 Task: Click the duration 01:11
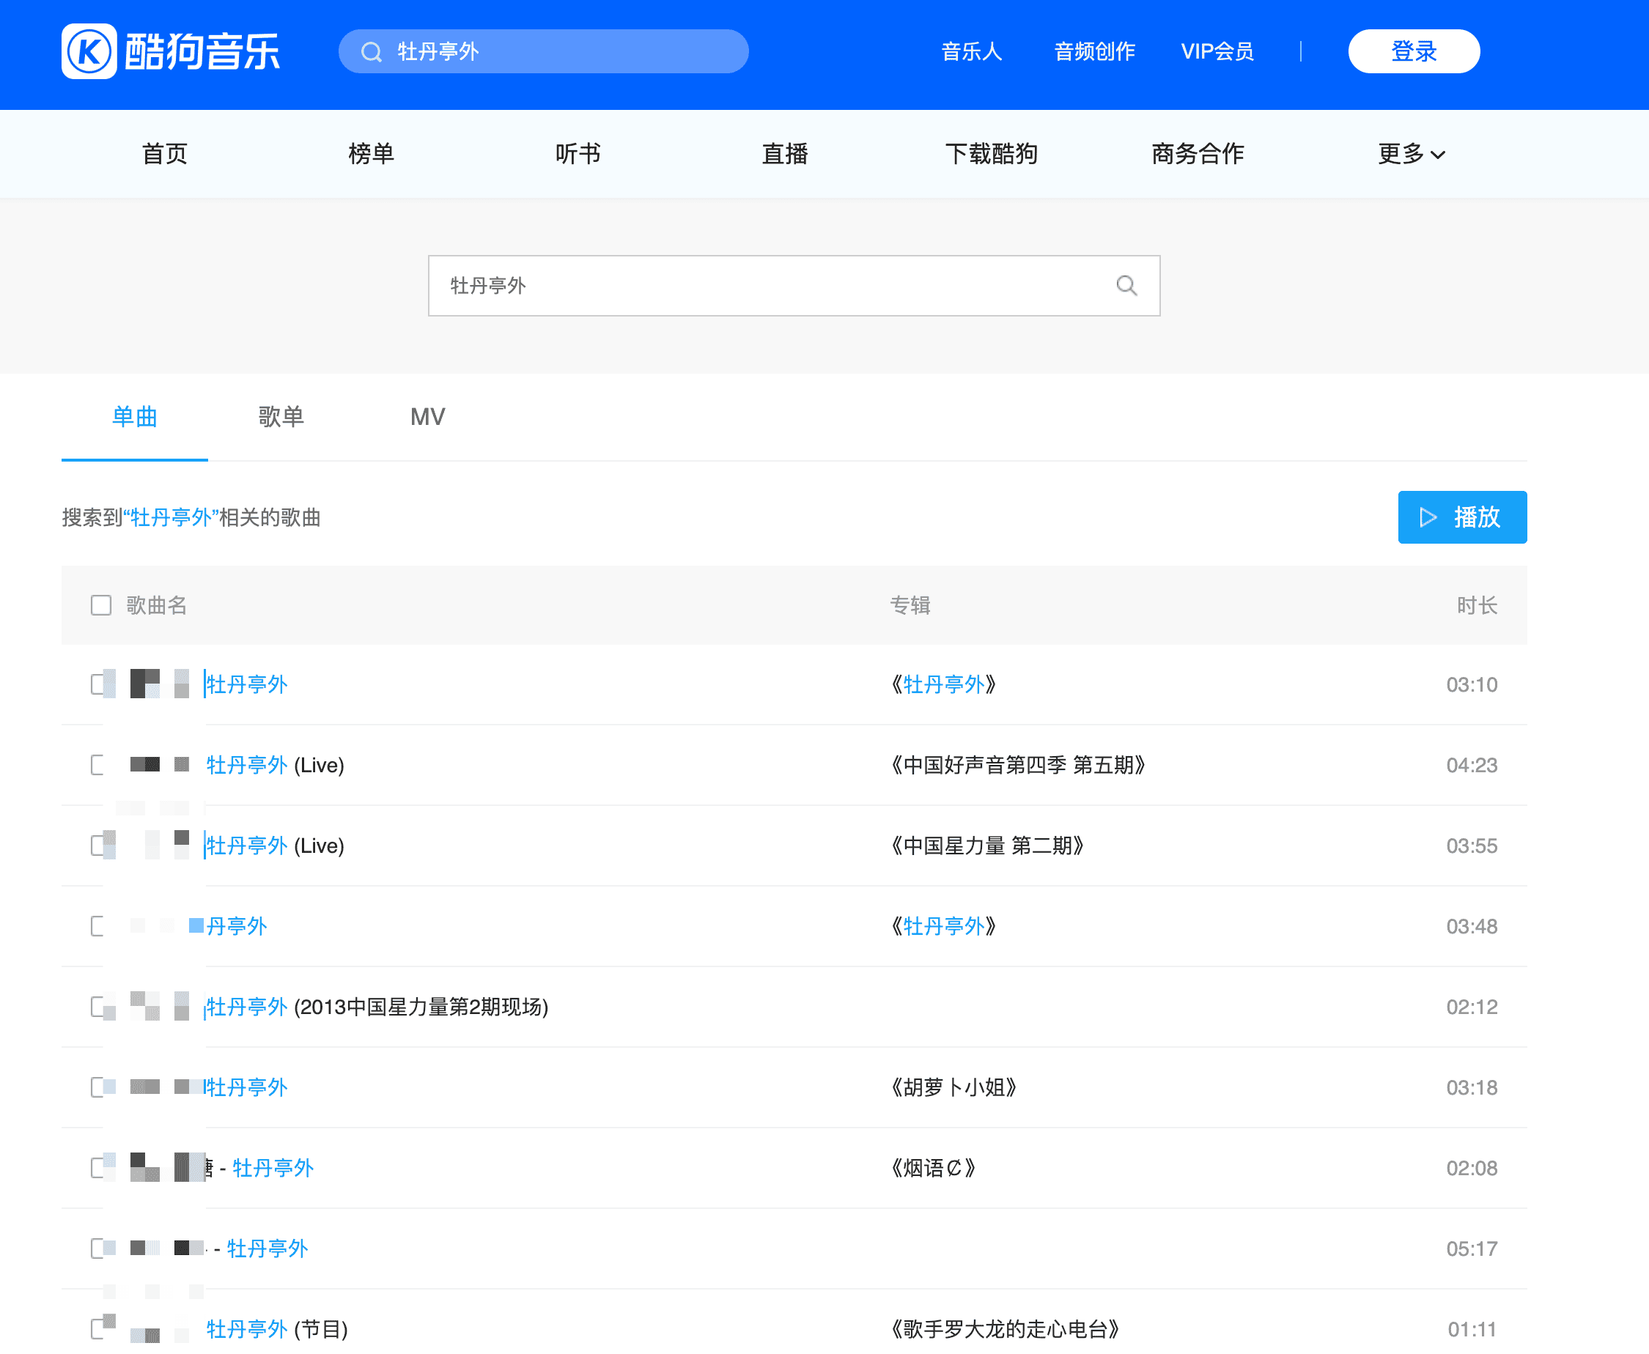coord(1472,1329)
